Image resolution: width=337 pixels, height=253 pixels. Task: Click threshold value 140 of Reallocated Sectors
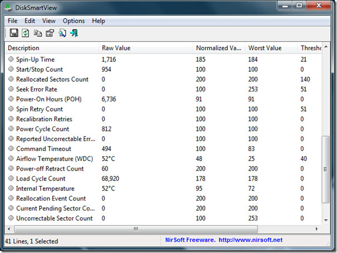pos(305,79)
